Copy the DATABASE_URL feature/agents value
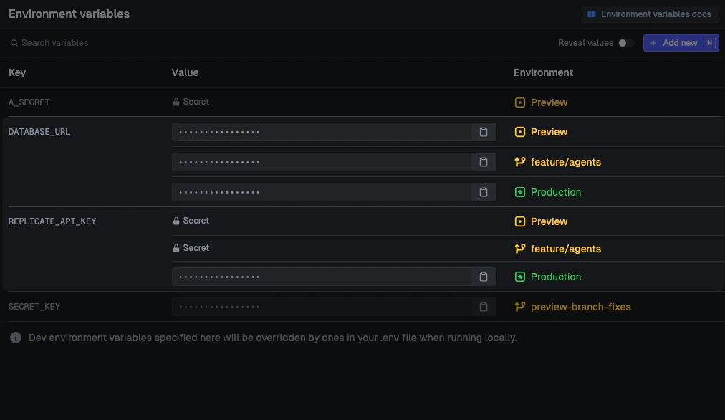The width and height of the screenshot is (725, 420). 484,162
